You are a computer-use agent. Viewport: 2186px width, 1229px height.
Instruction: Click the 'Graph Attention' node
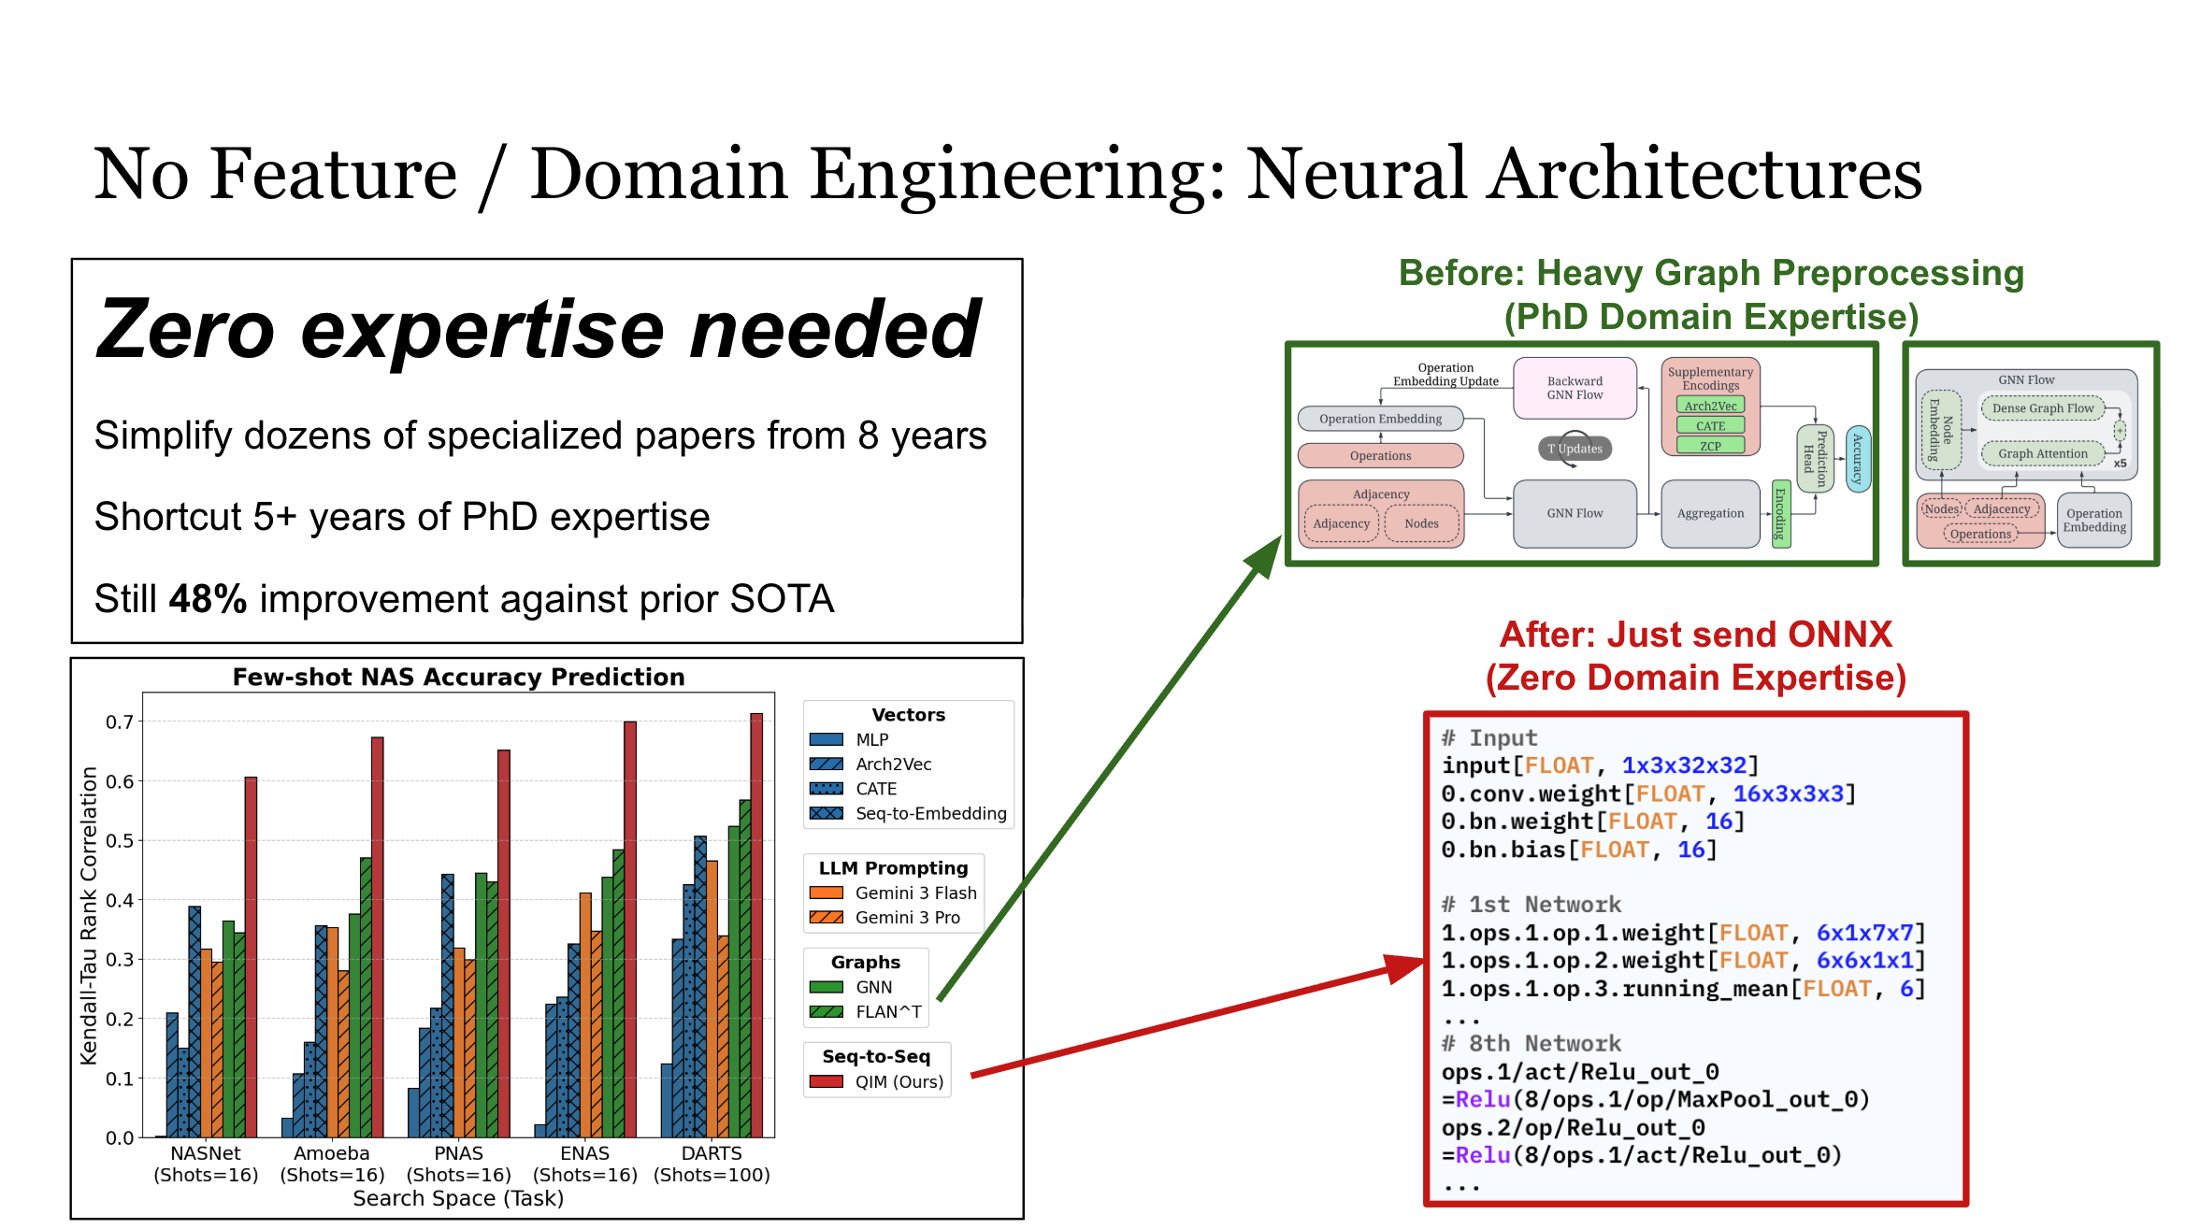[2042, 453]
